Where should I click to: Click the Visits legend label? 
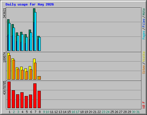(144, 57)
